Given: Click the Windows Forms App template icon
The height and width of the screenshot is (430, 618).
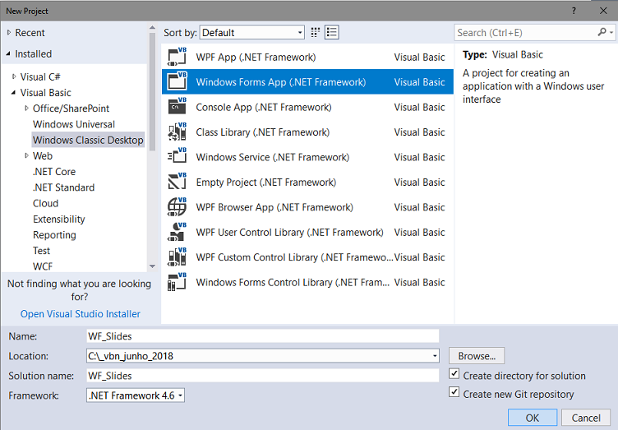Looking at the screenshot, I should (177, 82).
